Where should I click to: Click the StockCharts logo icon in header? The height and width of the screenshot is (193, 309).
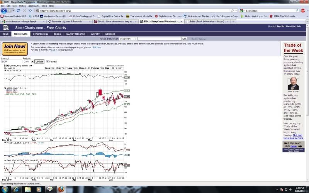pos(6,27)
